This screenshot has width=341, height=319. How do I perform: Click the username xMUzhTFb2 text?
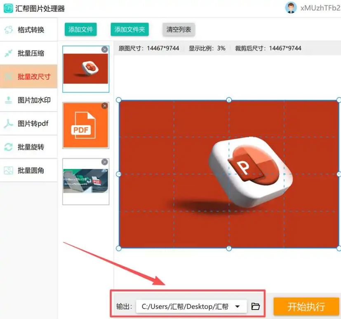[x=320, y=8]
